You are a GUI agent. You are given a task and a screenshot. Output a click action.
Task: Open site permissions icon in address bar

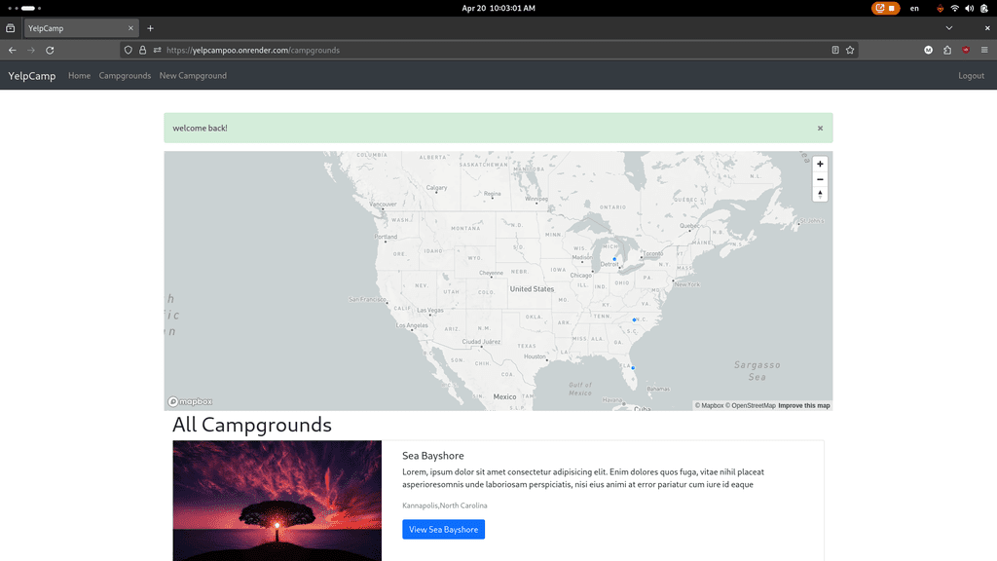[x=157, y=51]
